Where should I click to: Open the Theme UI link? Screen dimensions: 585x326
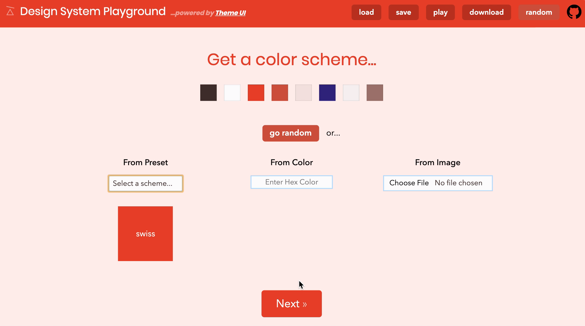coord(230,13)
